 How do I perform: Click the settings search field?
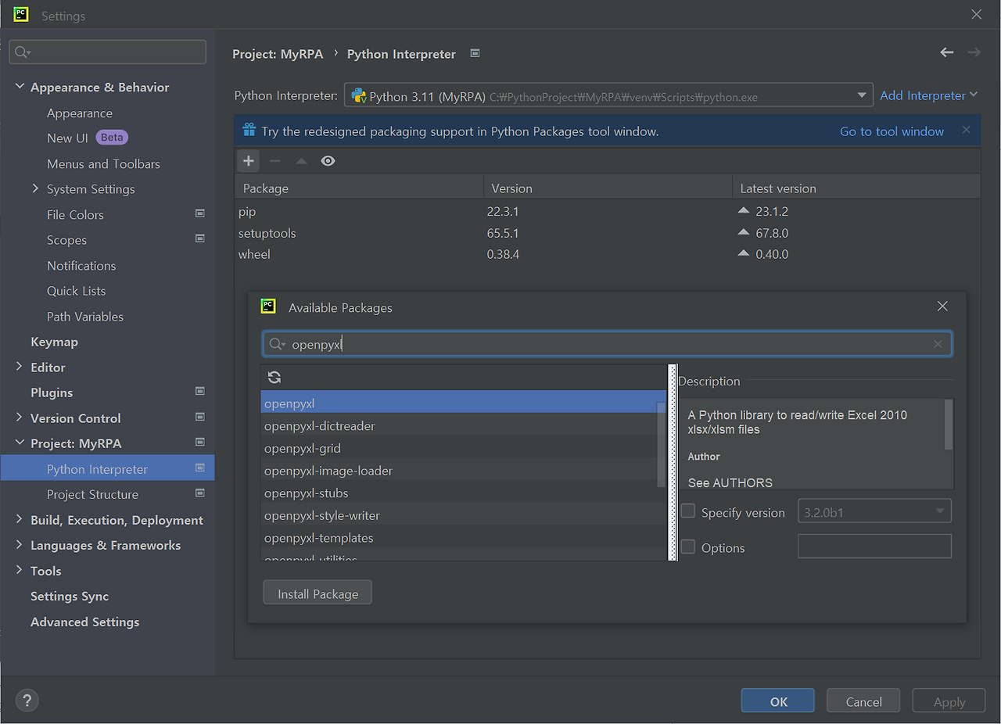(108, 52)
